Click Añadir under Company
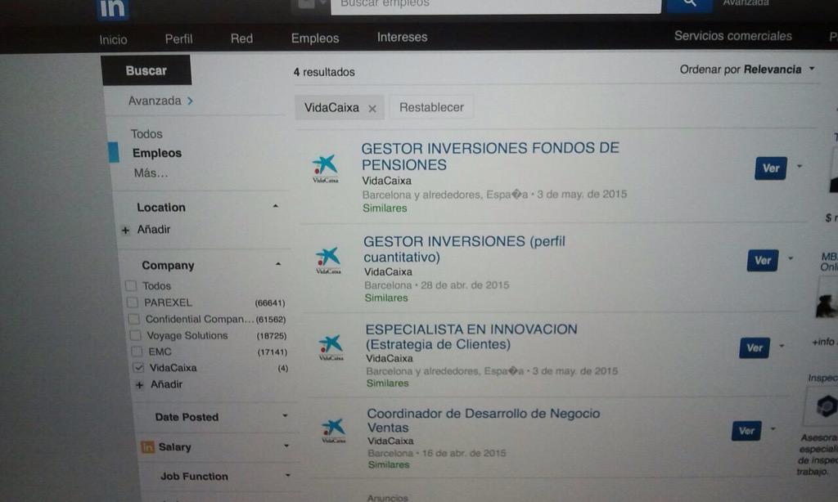Image resolution: width=838 pixels, height=502 pixels. pyautogui.click(x=166, y=384)
